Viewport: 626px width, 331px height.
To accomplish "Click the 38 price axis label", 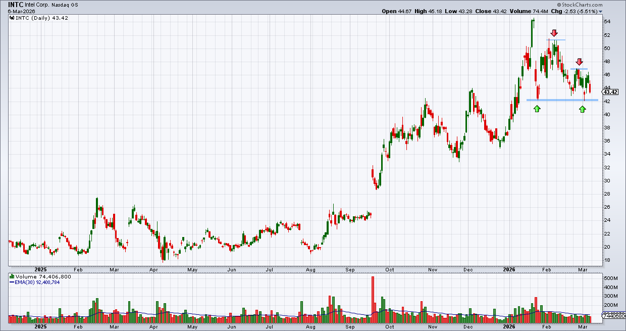I will click(x=608, y=128).
